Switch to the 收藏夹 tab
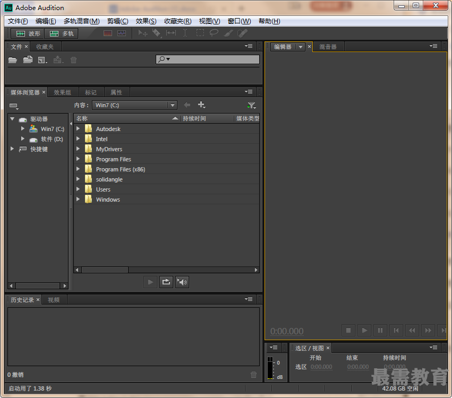The height and width of the screenshot is (398, 452). (45, 47)
